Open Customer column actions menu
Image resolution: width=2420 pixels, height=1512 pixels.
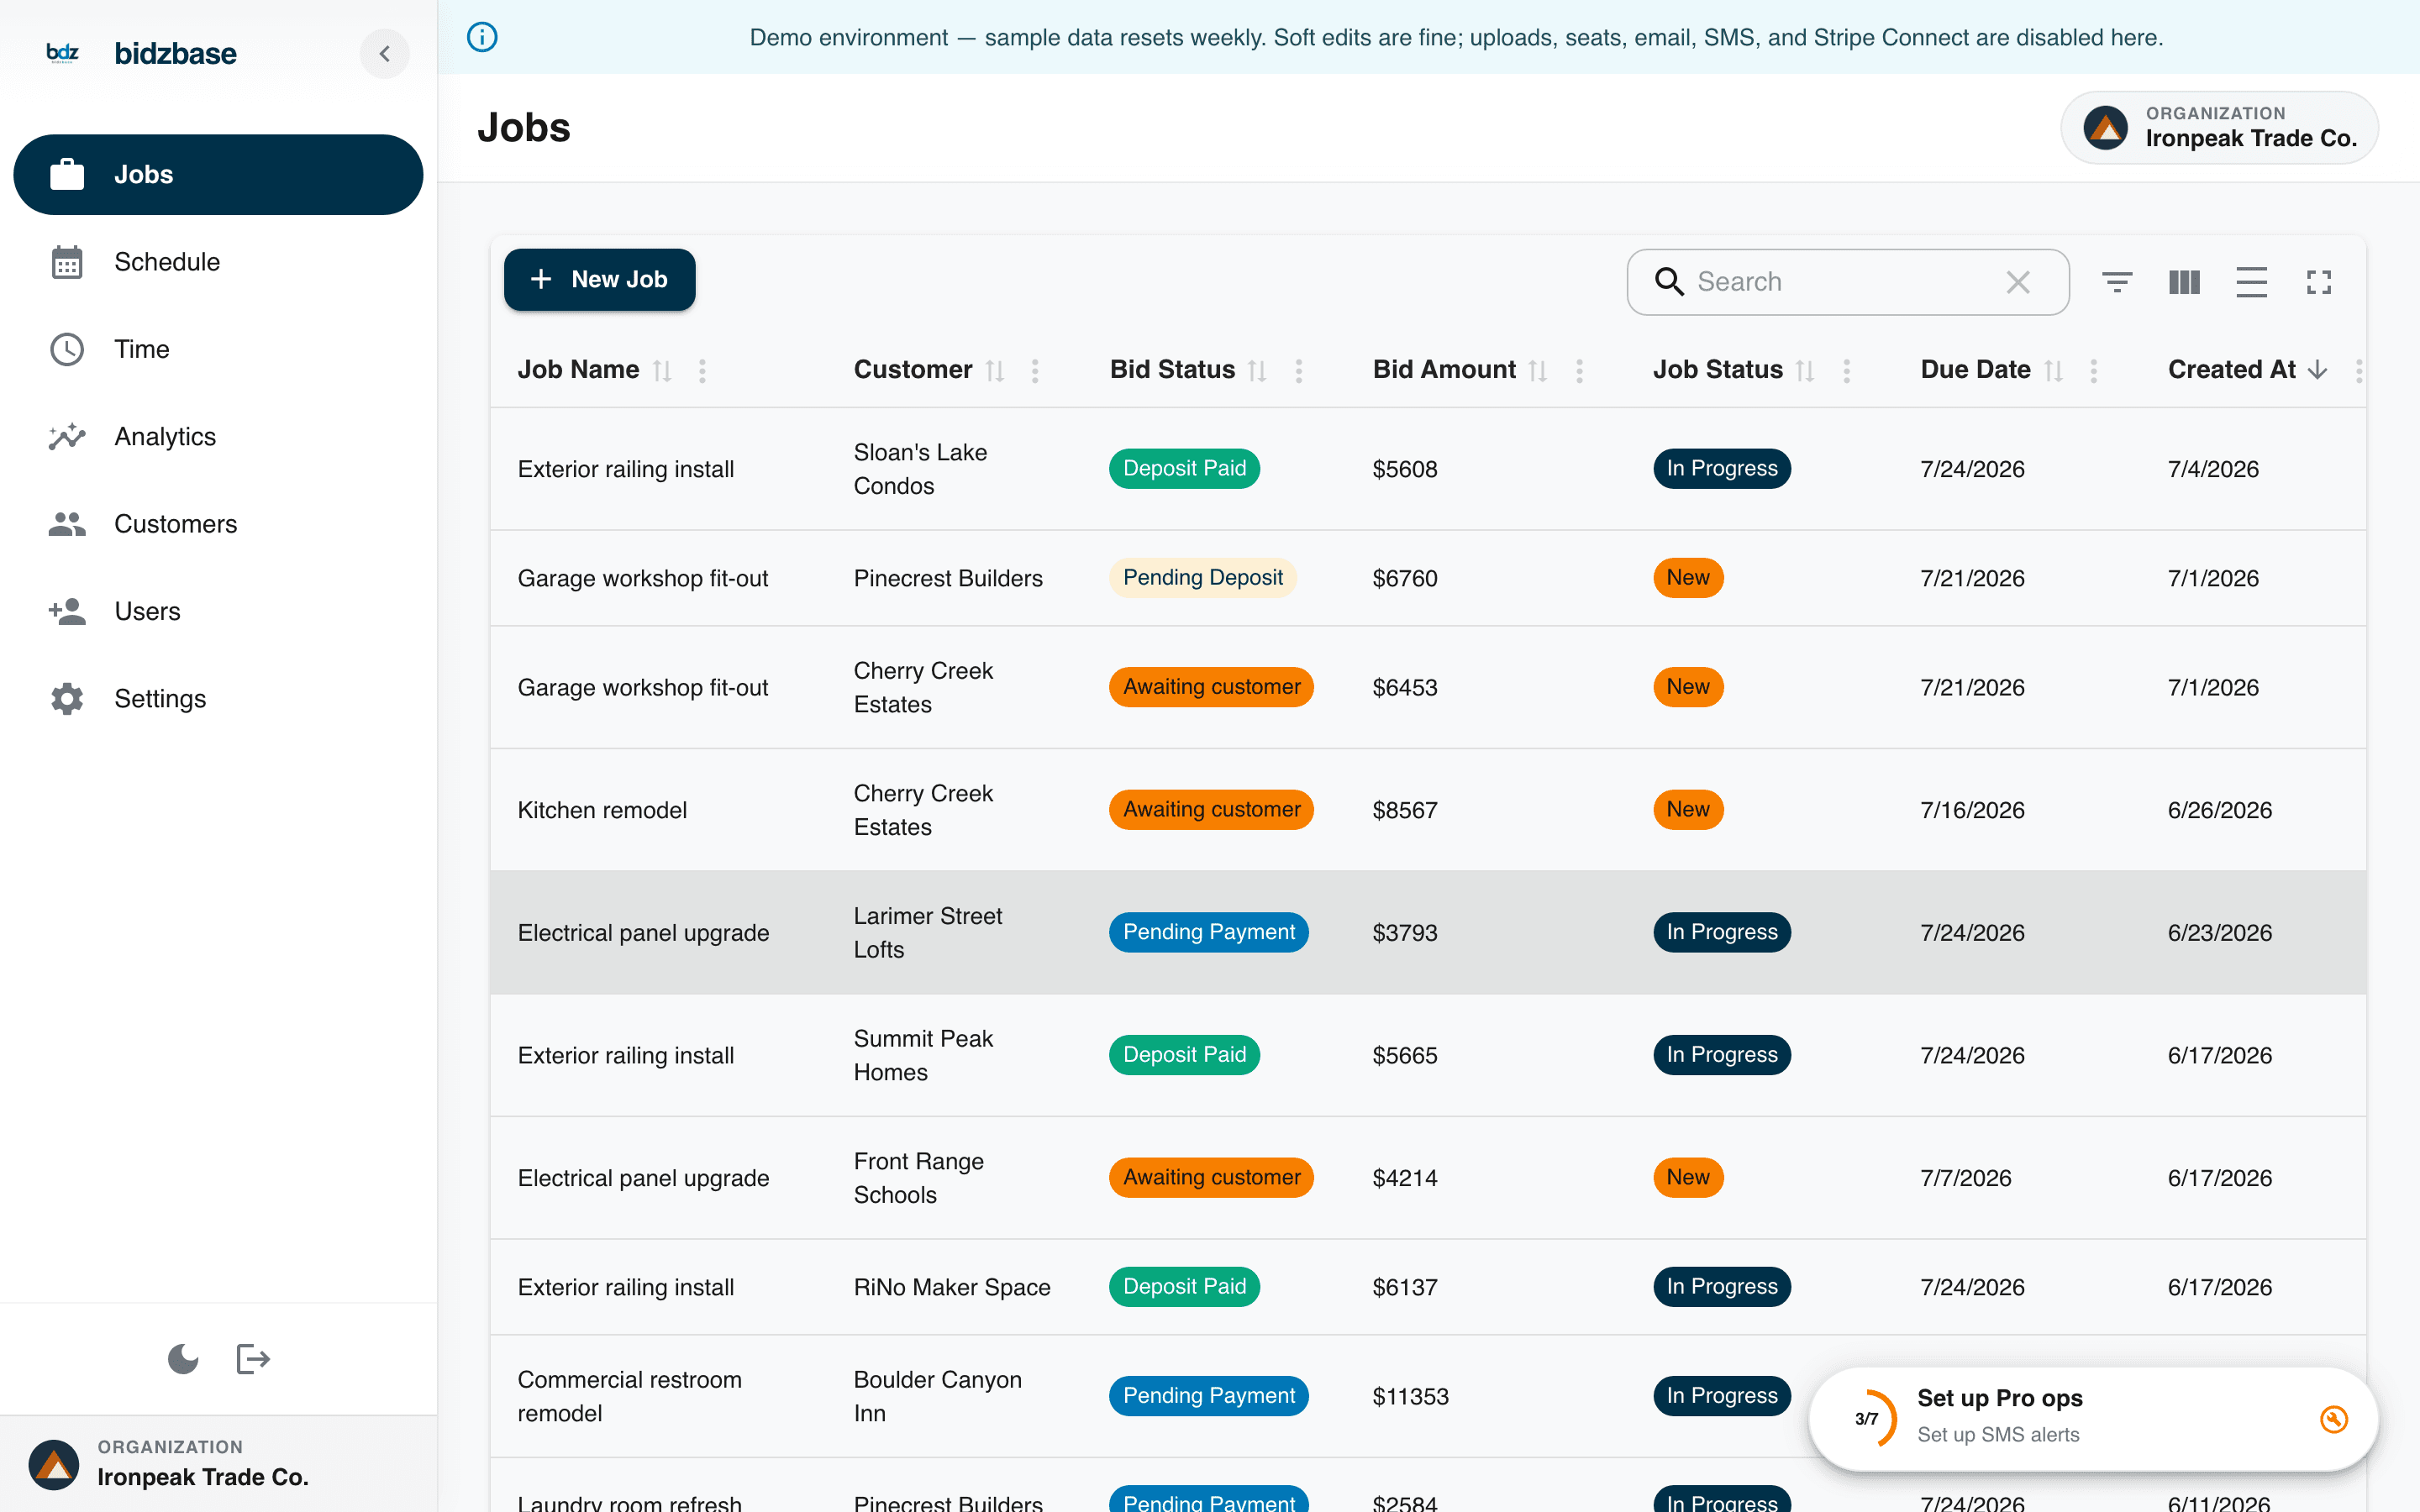(1035, 371)
